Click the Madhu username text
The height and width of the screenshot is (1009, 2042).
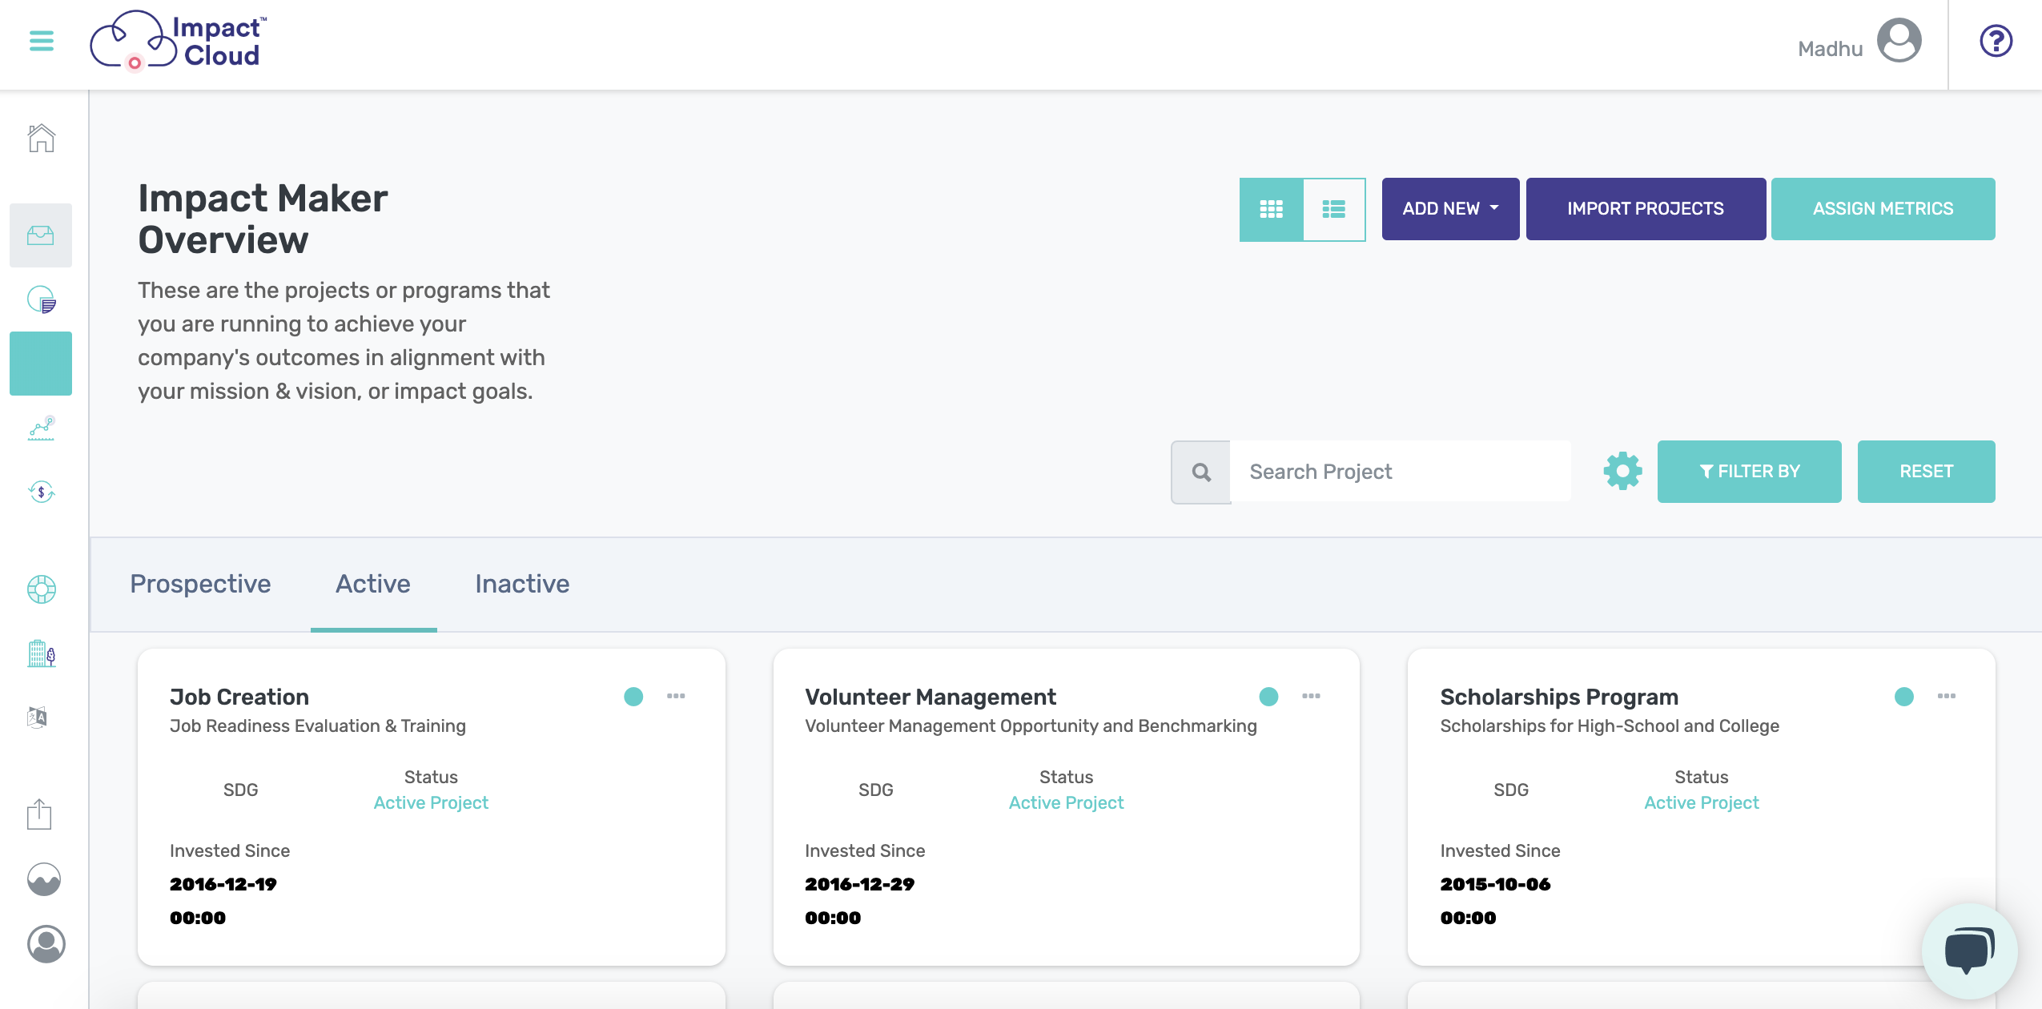click(x=1830, y=49)
